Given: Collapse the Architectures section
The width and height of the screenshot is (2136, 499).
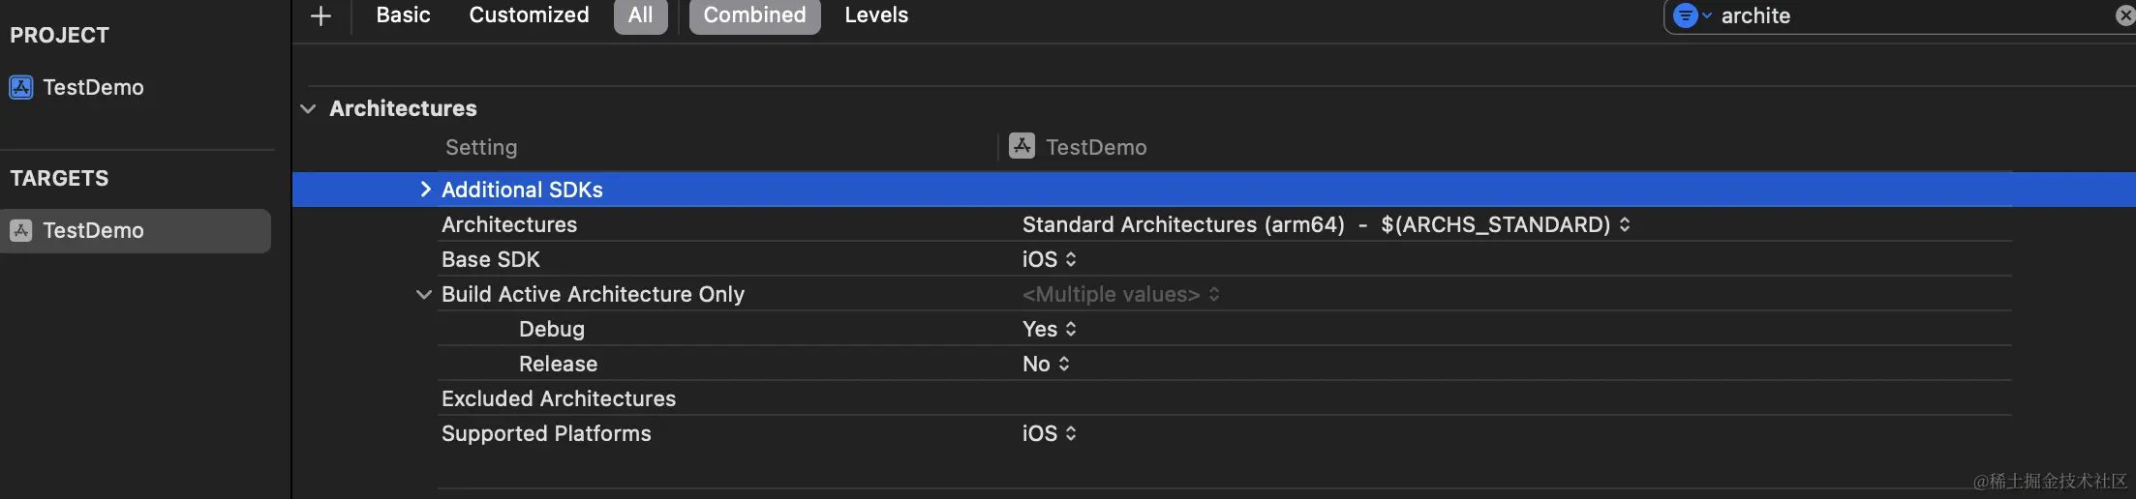Looking at the screenshot, I should pos(309,108).
